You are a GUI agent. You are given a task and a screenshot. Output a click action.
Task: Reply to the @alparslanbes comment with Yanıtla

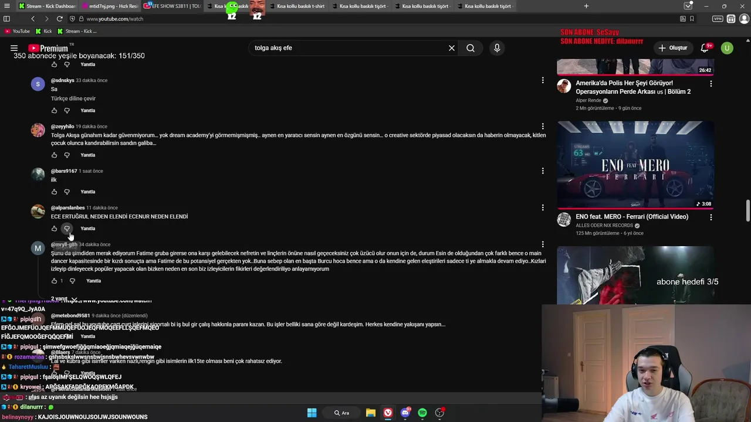coord(88,228)
